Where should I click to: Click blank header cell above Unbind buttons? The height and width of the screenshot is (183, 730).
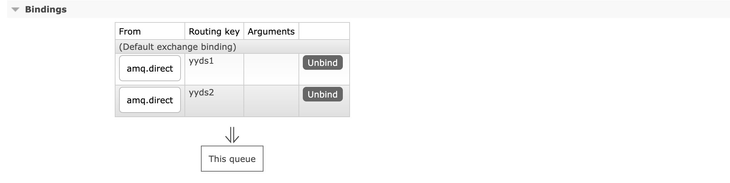[324, 31]
